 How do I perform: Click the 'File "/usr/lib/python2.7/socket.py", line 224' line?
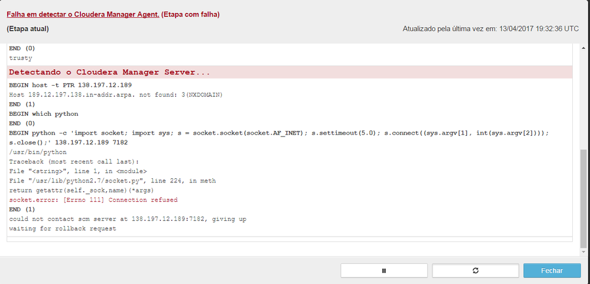pyautogui.click(x=112, y=181)
